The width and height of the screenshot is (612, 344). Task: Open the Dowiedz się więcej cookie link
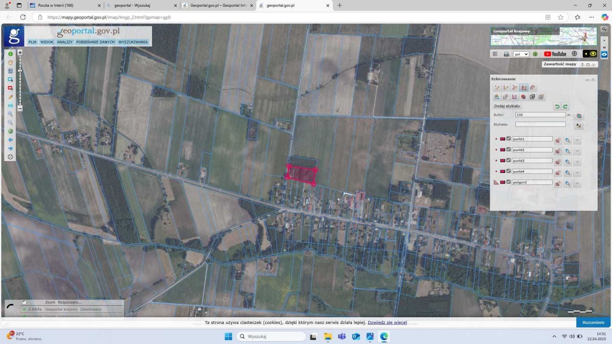coord(387,322)
